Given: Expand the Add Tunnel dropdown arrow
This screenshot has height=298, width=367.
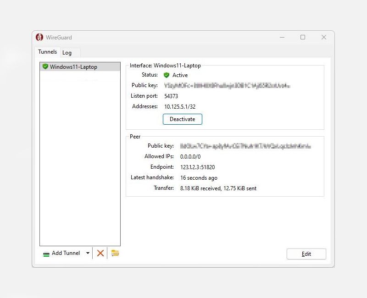Looking at the screenshot, I should (87, 253).
